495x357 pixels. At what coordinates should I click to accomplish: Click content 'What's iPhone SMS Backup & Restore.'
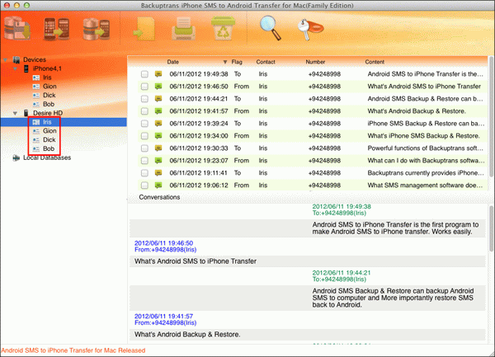click(x=424, y=136)
